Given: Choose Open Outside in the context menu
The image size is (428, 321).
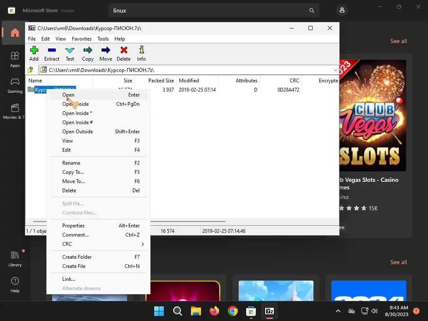Looking at the screenshot, I should pyautogui.click(x=98, y=132).
